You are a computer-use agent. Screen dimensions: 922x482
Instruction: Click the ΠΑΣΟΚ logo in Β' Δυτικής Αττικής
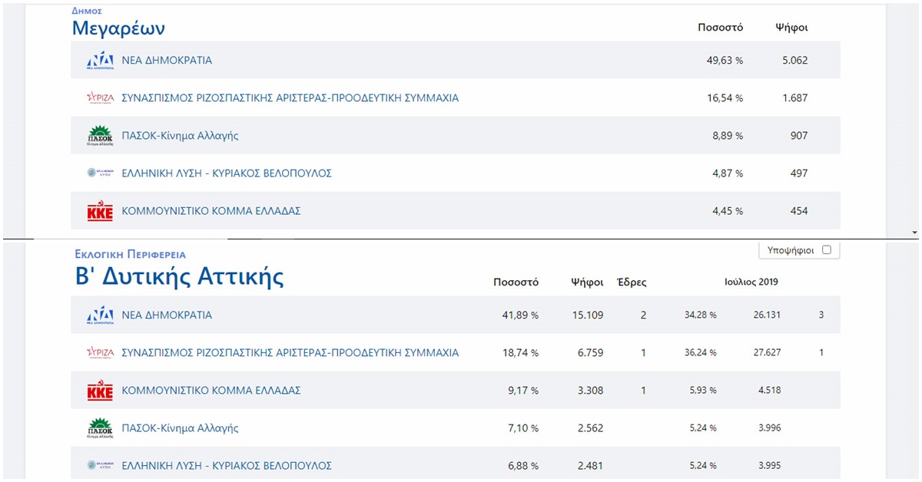click(x=100, y=428)
